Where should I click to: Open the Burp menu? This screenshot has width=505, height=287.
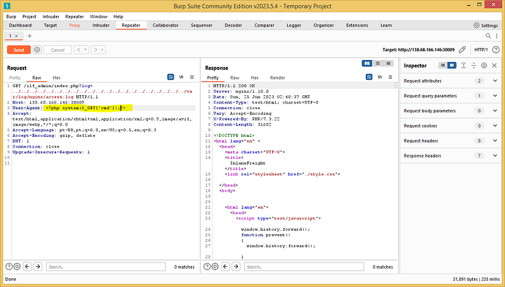[x=11, y=16]
